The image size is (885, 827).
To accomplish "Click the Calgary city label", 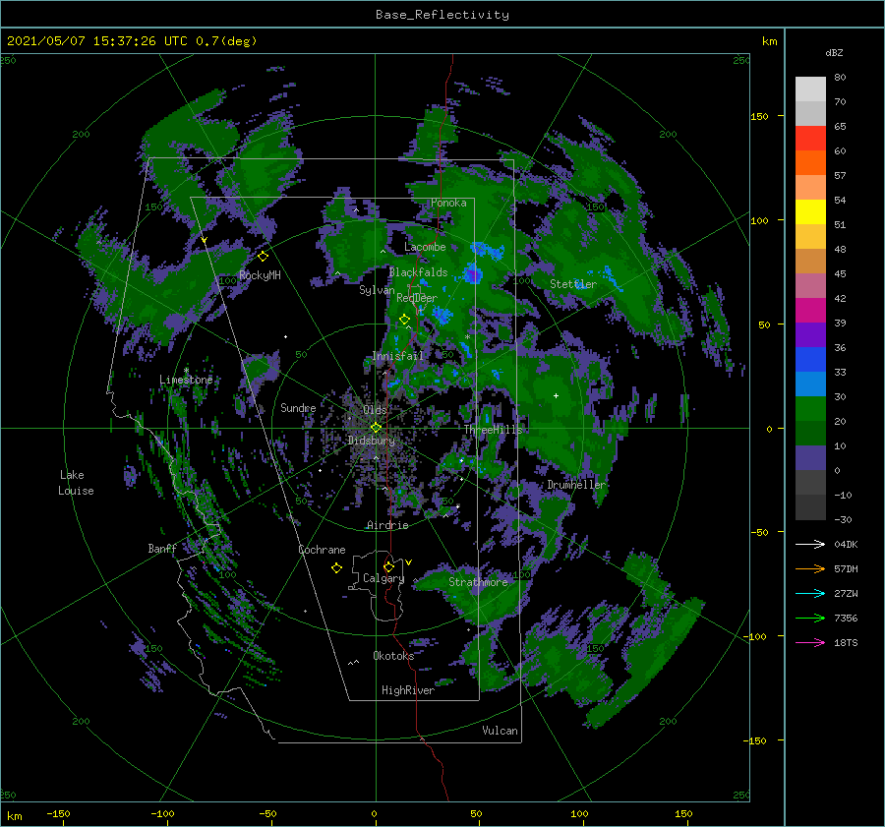I will pyautogui.click(x=383, y=578).
